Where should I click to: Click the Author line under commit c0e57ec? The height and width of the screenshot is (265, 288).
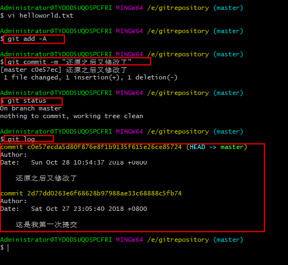[14, 155]
